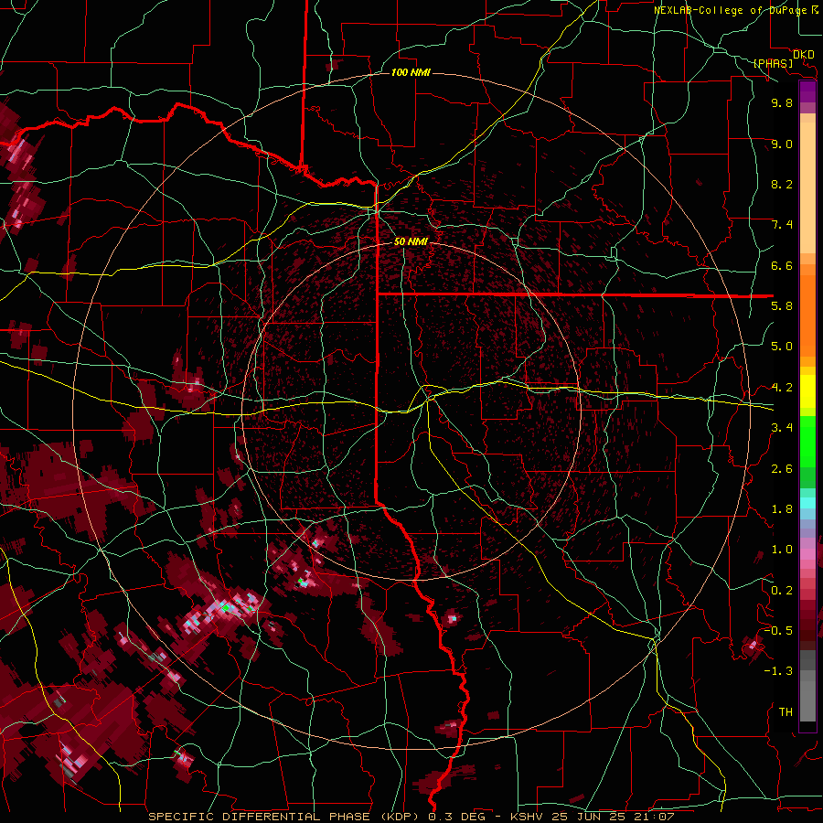
Task: Pick the yellow segment of the color bar
Action: click(807, 391)
